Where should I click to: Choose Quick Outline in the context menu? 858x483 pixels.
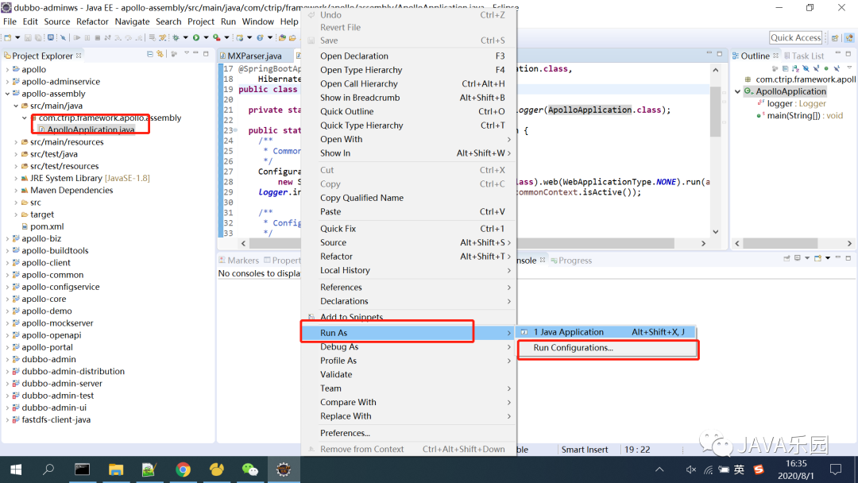408,111
